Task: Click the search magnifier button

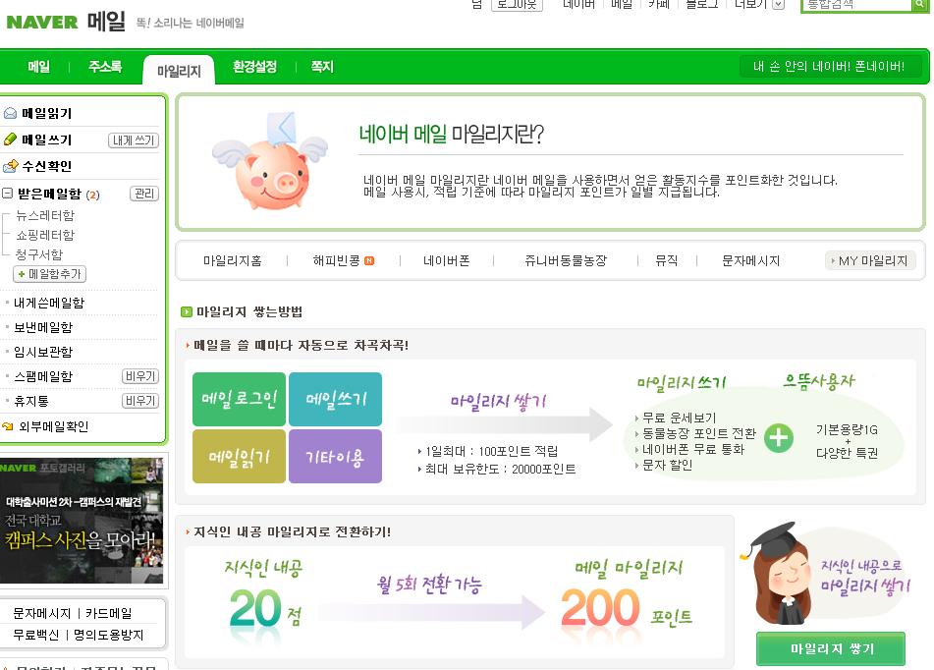Action: 919,5
